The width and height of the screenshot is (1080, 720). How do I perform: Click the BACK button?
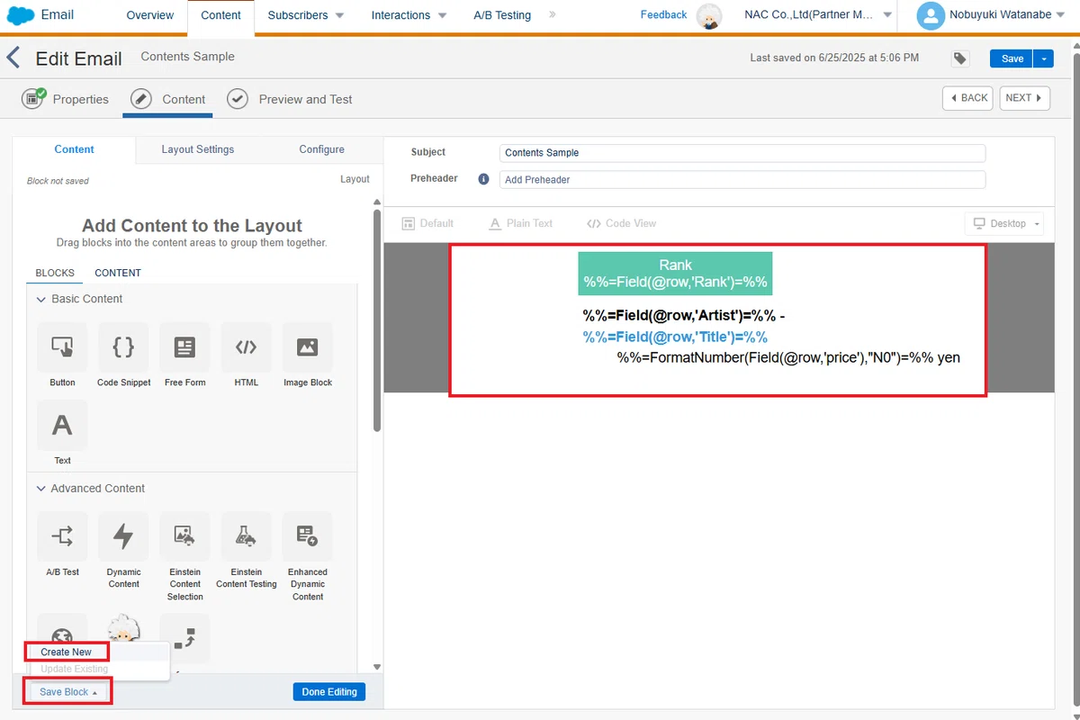tap(968, 98)
